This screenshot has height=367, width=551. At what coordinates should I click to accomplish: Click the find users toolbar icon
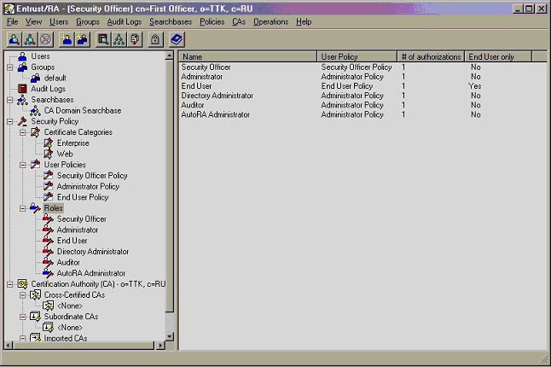[x=14, y=39]
